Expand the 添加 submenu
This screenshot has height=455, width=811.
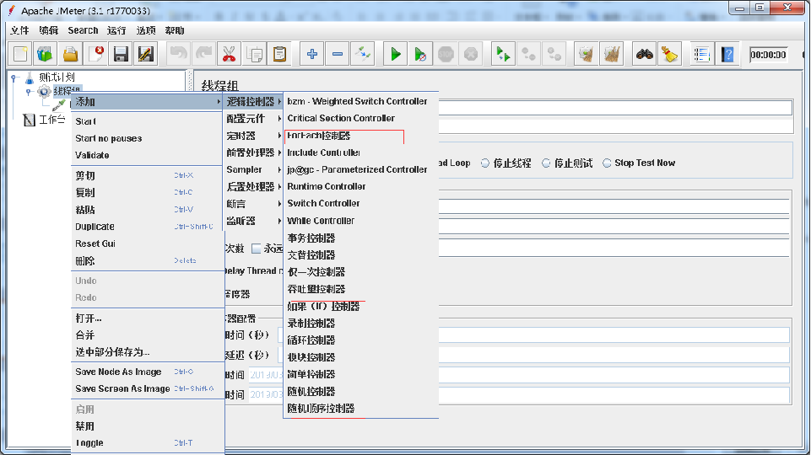coord(147,102)
